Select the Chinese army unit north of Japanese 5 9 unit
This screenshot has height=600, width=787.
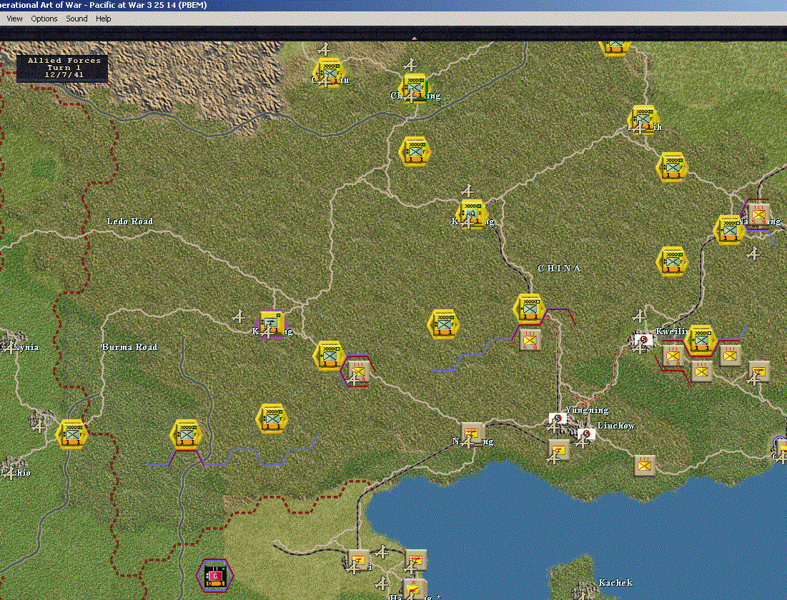pyautogui.click(x=529, y=309)
